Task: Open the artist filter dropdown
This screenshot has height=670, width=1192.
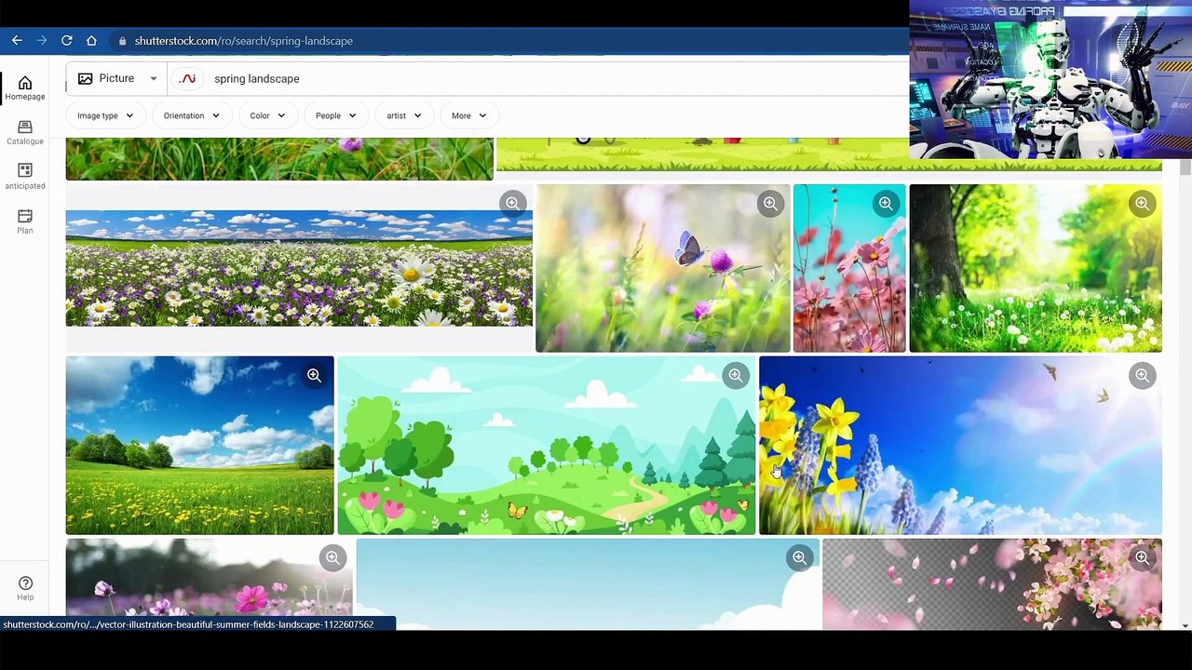Action: [404, 115]
